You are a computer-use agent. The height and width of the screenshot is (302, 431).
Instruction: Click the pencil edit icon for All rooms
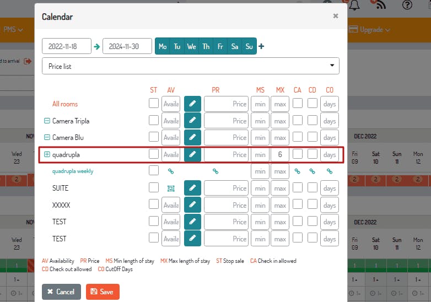pyautogui.click(x=192, y=104)
